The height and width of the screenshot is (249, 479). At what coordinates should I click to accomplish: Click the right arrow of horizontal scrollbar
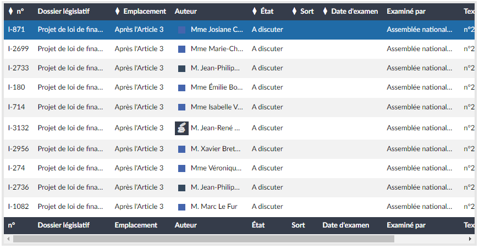[x=470, y=239]
